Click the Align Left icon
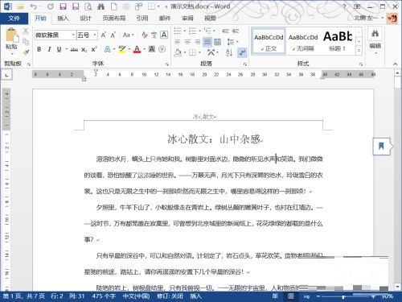 [178, 42]
